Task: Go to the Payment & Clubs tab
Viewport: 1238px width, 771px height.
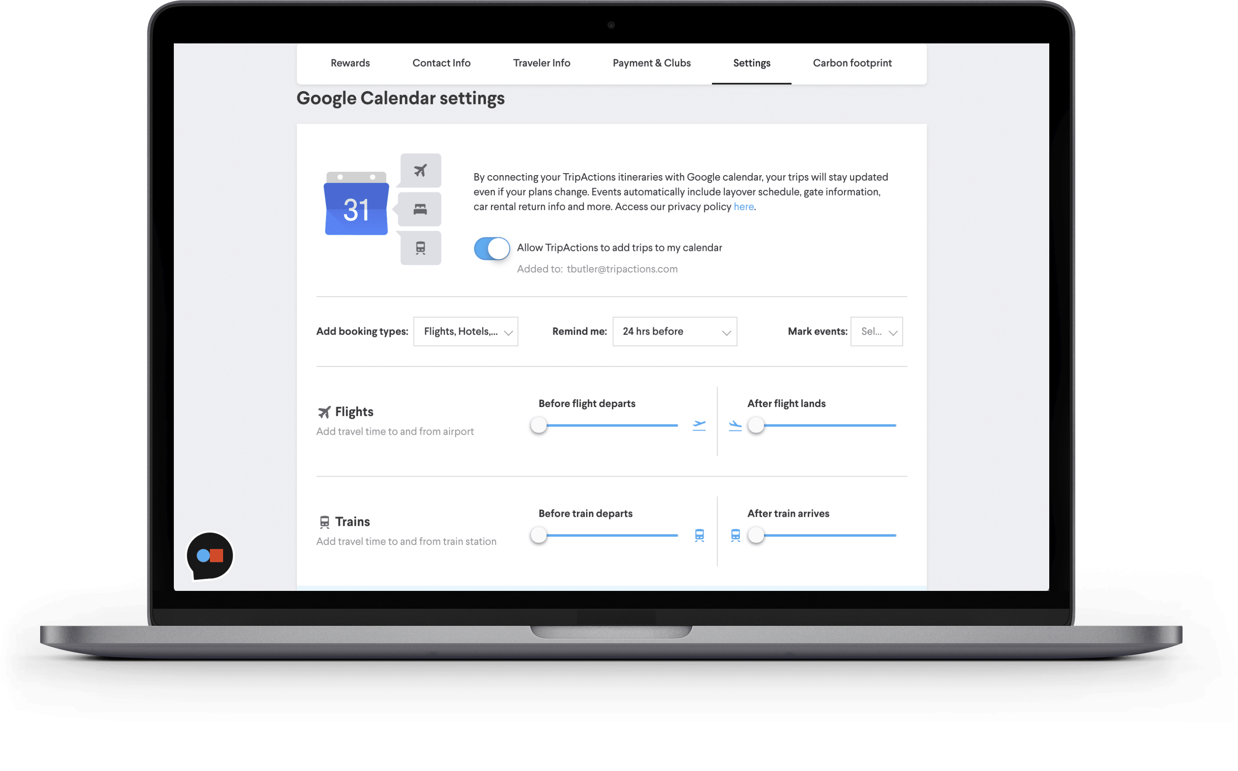Action: tap(651, 63)
